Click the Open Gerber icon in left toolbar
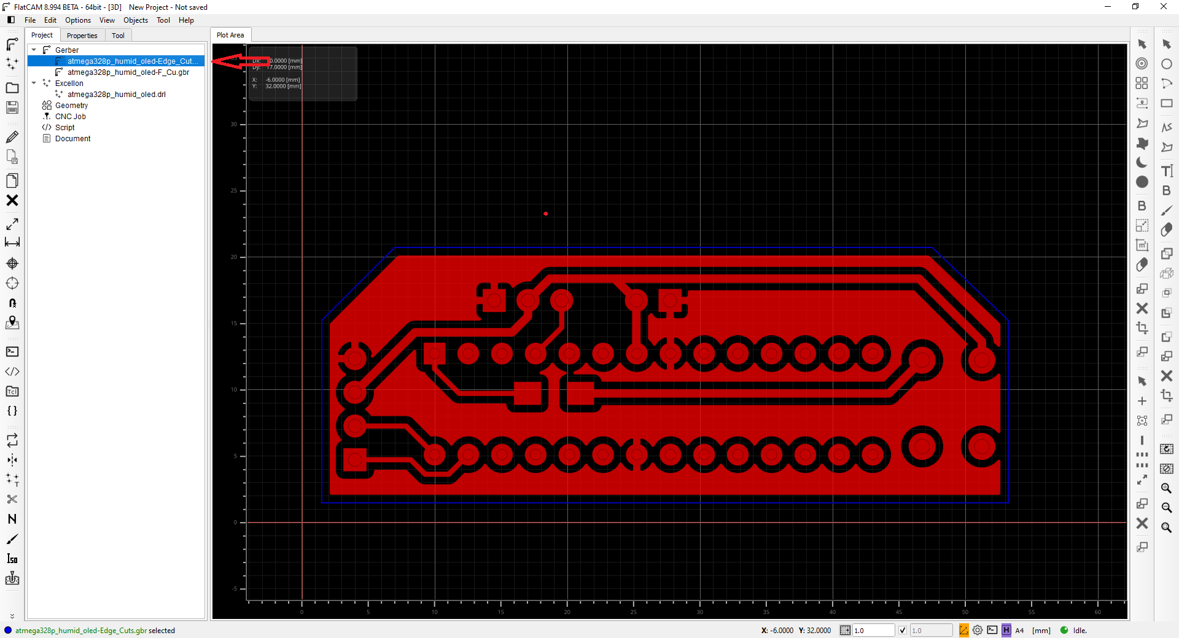This screenshot has width=1179, height=638. click(12, 44)
